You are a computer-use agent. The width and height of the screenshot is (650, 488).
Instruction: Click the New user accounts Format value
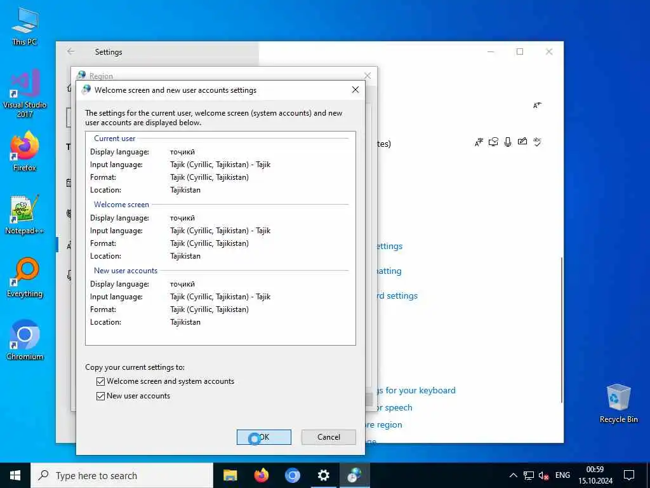209,309
